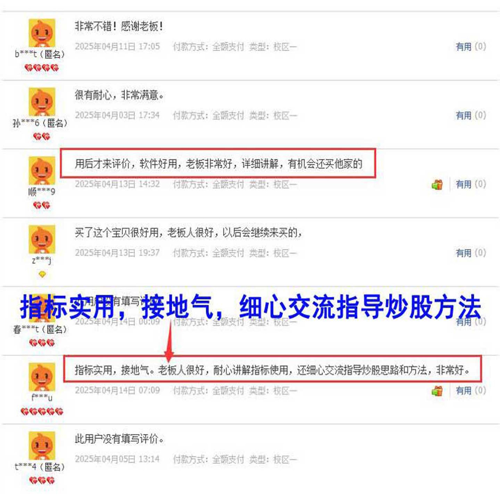Click yellow diamond badge under z***j
The height and width of the screenshot is (500, 500).
pyautogui.click(x=42, y=274)
